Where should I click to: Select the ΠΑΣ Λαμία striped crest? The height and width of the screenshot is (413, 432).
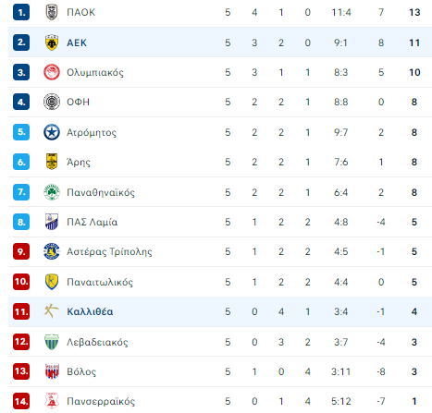pyautogui.click(x=52, y=222)
